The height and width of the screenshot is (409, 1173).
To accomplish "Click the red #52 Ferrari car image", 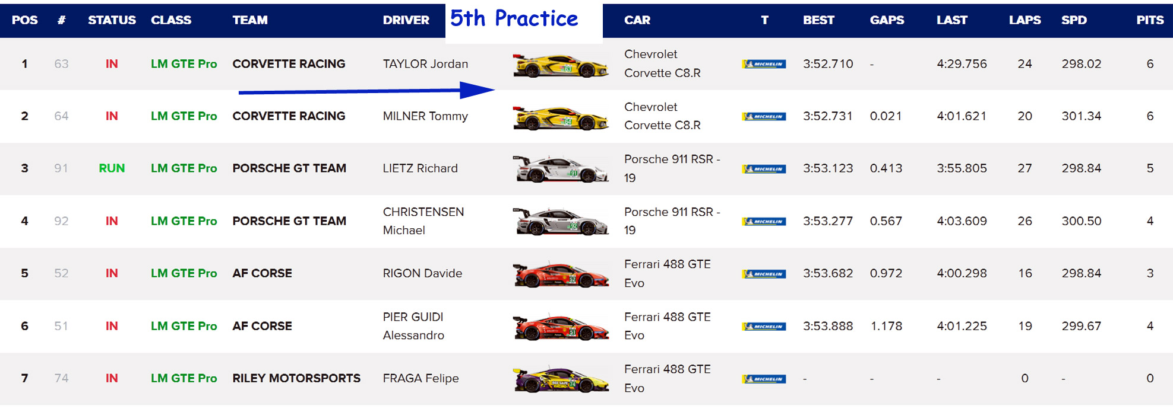I will coord(560,274).
